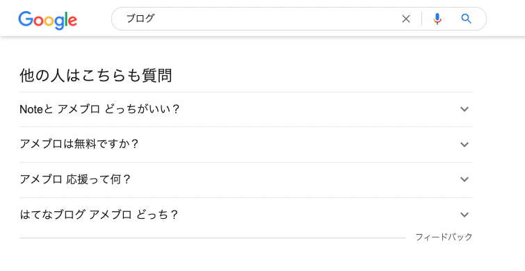Expand chevron for アメブロ 応援って何?
The width and height of the screenshot is (525, 271).
pos(465,179)
